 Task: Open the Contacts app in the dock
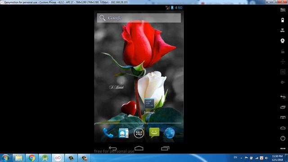tap(123, 133)
